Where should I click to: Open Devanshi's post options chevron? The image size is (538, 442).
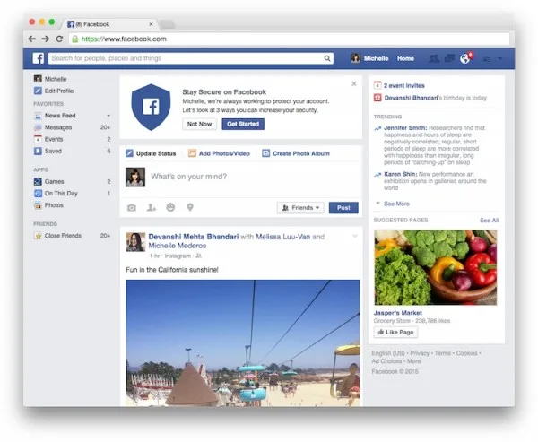pos(355,236)
